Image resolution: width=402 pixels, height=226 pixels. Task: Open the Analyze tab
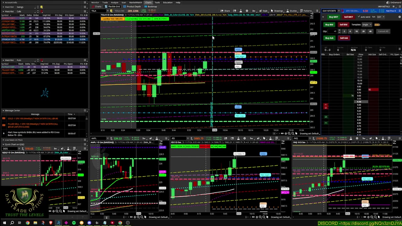(115, 3)
